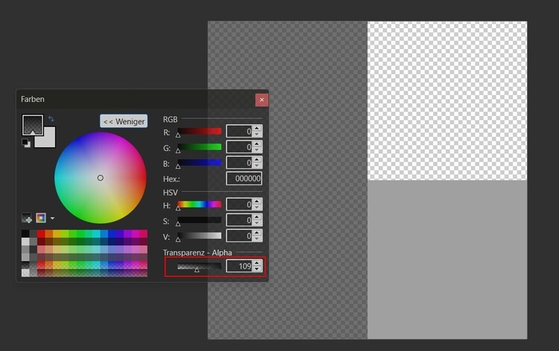
Task: Select the primary color swatch
Action: [x=33, y=124]
